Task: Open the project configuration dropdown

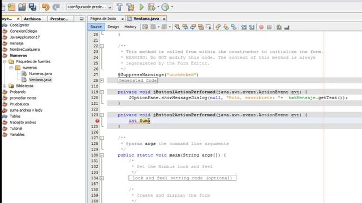Action: [x=89, y=7]
